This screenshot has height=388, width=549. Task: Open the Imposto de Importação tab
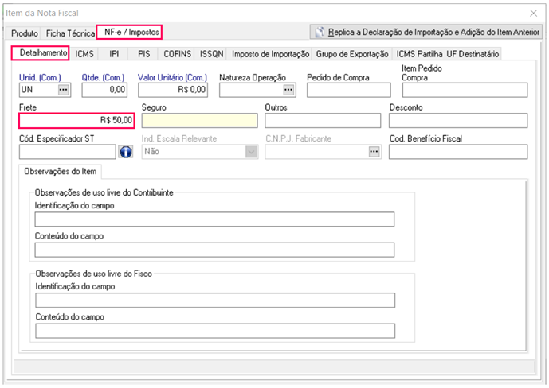click(x=270, y=54)
